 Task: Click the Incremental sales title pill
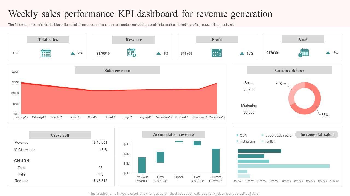(x=317, y=134)
